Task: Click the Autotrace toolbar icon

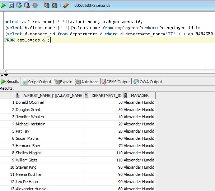Action: 55,5
